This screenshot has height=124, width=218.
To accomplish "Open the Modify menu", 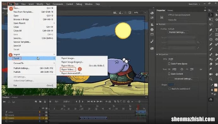I will pos(40,4).
